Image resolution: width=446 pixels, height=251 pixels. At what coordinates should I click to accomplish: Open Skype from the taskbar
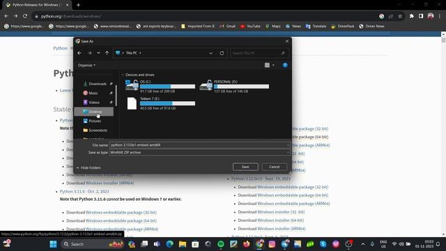pyautogui.click(x=323, y=244)
